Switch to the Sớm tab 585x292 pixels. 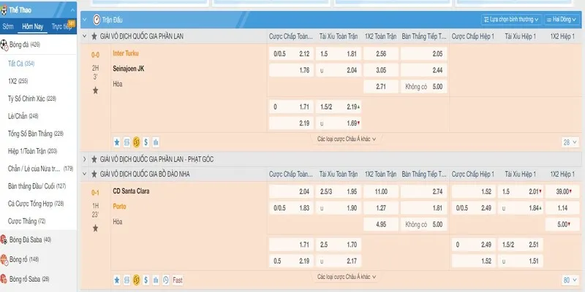(x=8, y=26)
